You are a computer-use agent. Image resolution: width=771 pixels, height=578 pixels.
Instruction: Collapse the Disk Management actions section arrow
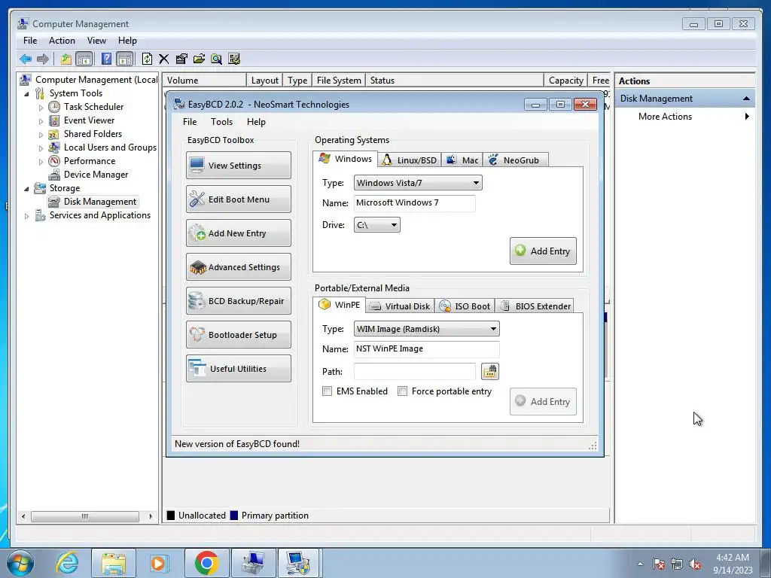tap(746, 99)
